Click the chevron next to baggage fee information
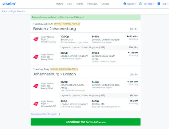The width and height of the screenshot is (169, 129). tap(59, 114)
